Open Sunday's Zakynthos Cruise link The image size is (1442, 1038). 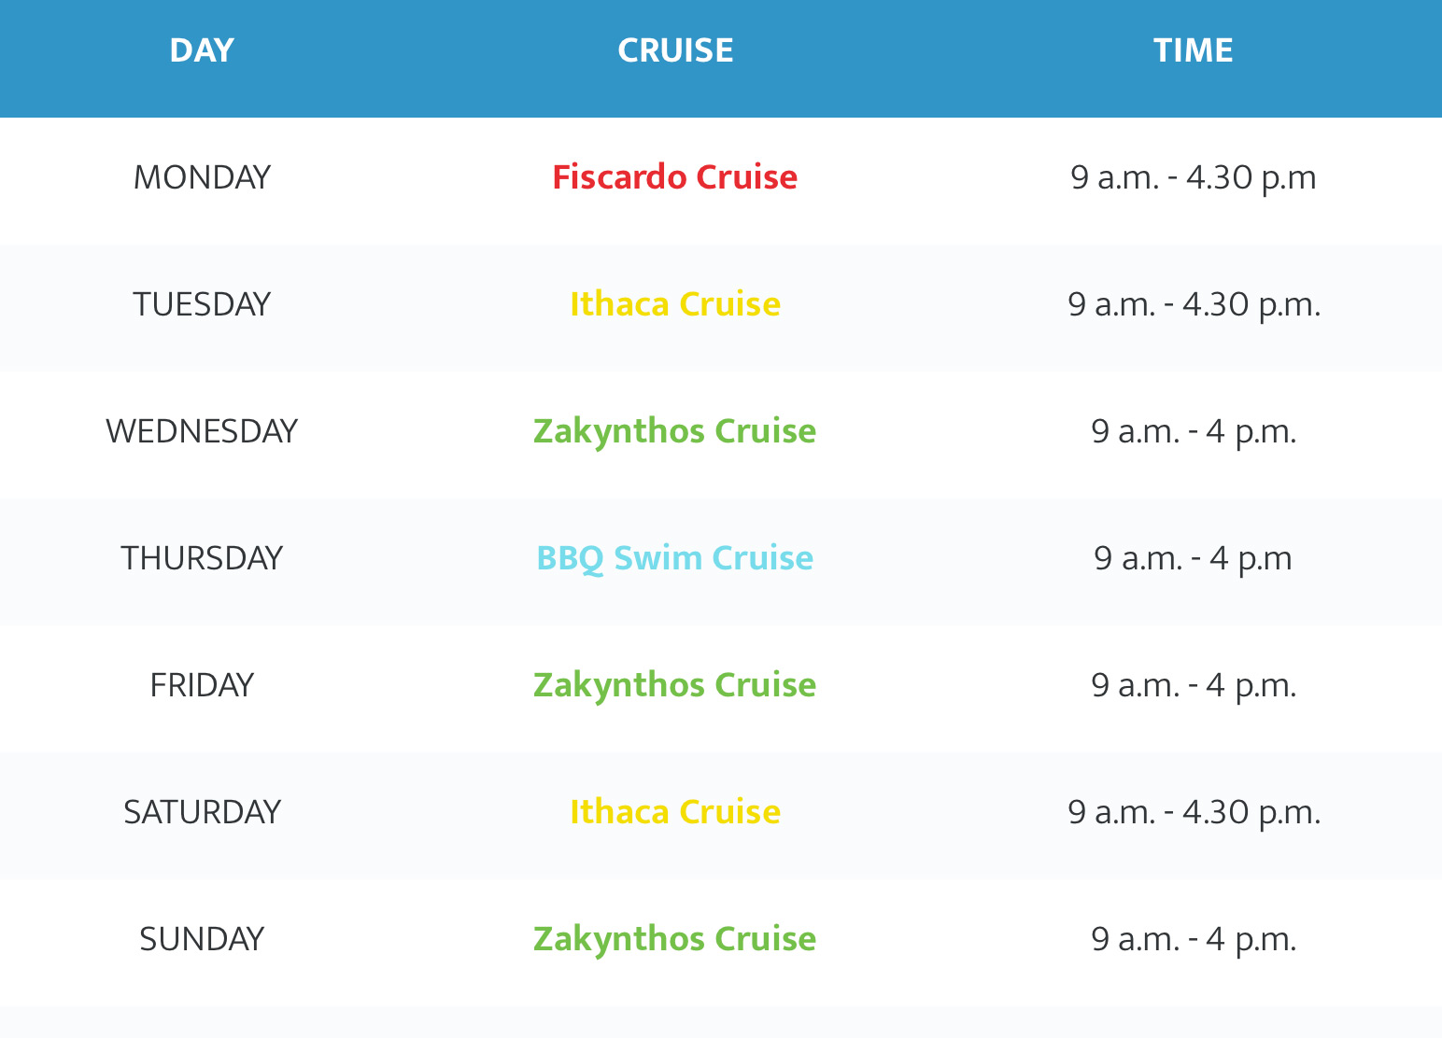675,939
